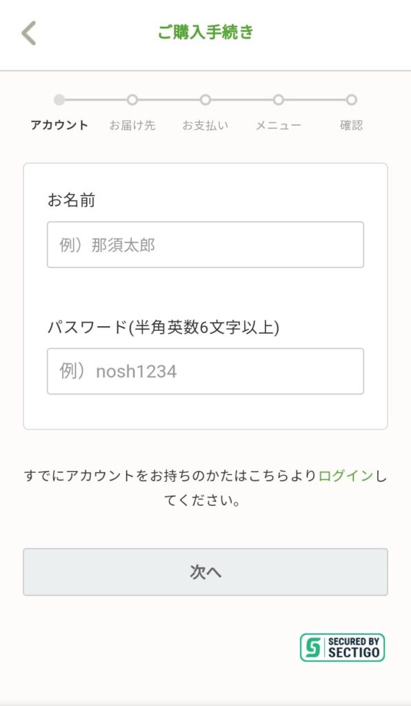Tap the パスワード(半角英数6文字以上) label

click(x=163, y=327)
